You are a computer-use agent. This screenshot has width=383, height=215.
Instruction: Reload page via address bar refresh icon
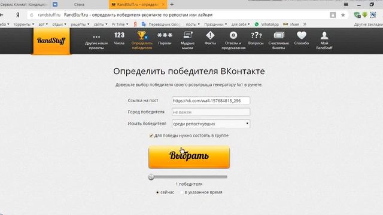click(x=32, y=15)
